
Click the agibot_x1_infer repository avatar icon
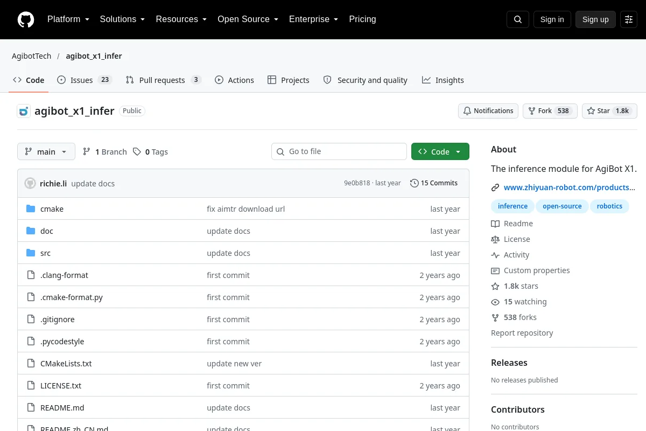click(24, 111)
